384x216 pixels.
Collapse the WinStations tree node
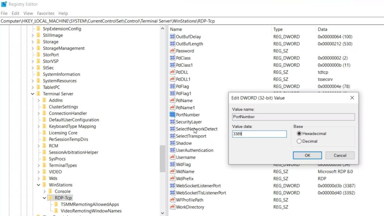38,185
